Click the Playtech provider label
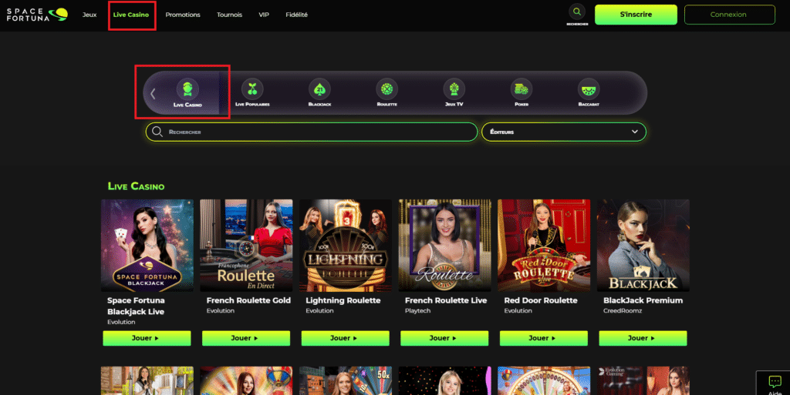790x395 pixels. 417,311
